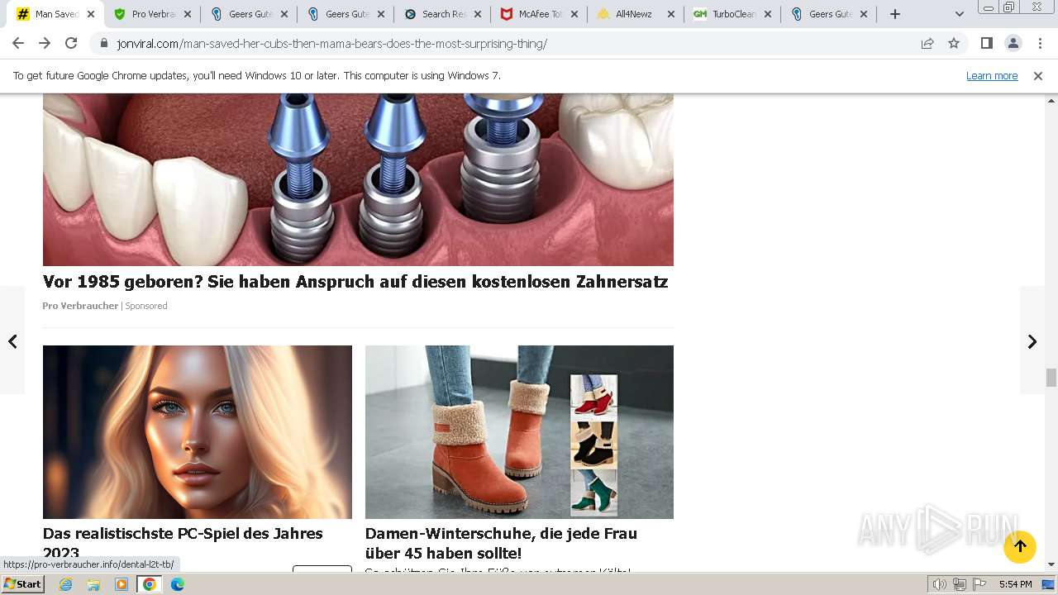
Task: Close the McAfee tab
Action: 574,14
